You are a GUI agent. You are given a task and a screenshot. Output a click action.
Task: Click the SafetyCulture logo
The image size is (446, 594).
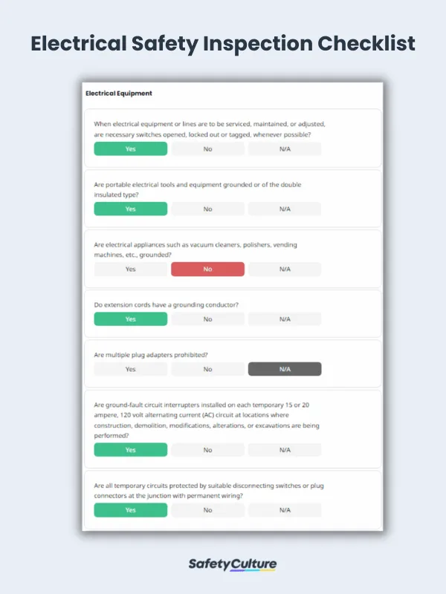pyautogui.click(x=222, y=564)
